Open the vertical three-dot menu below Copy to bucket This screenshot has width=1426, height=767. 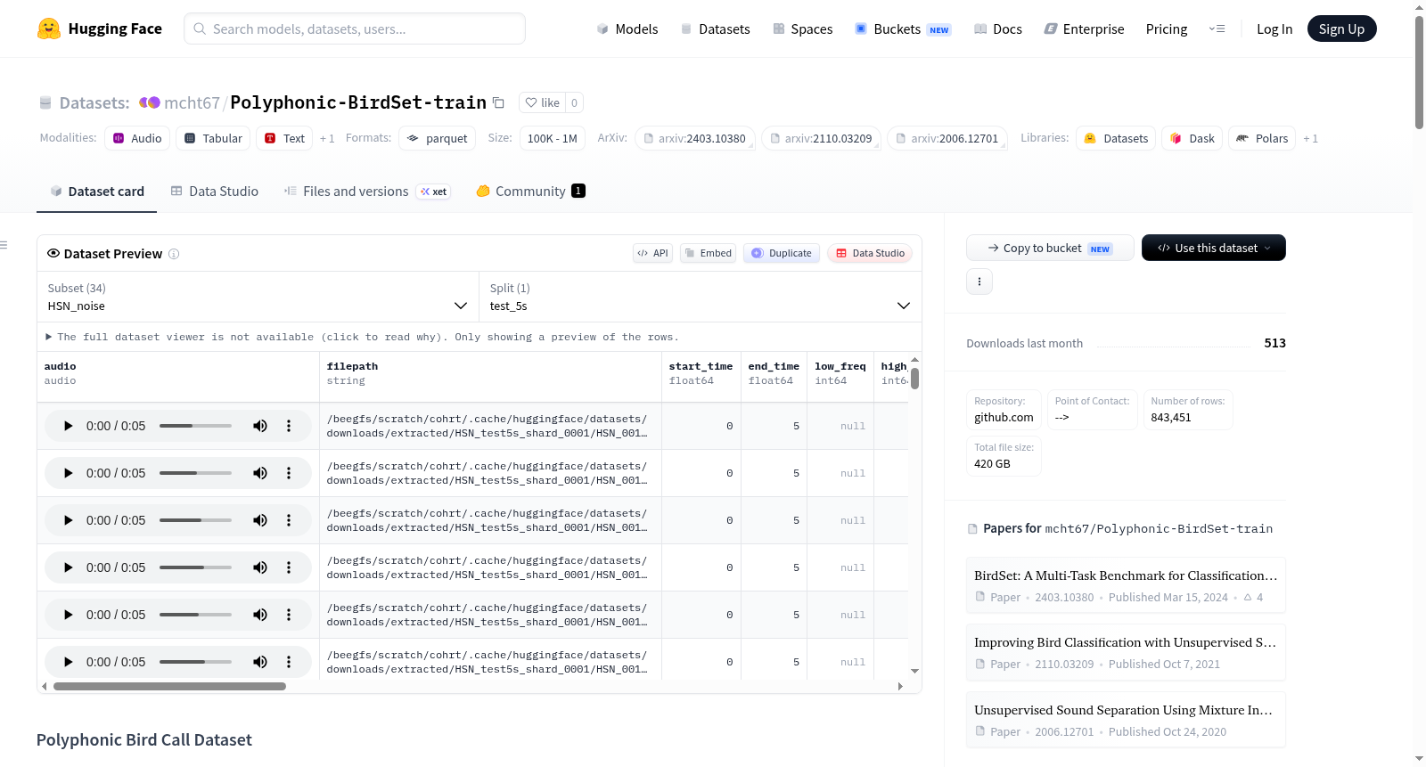(979, 282)
